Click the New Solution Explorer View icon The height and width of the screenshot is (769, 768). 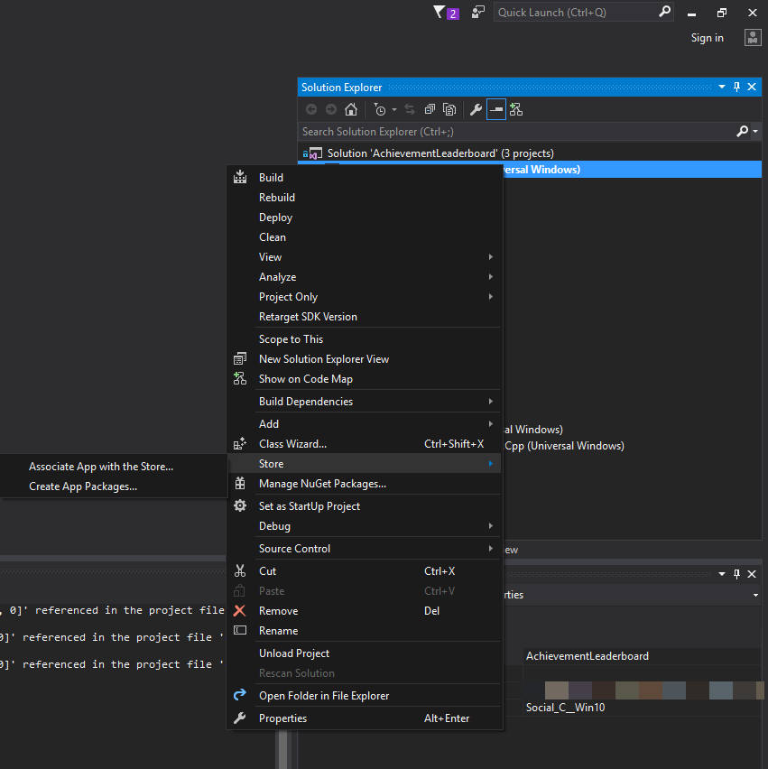240,358
